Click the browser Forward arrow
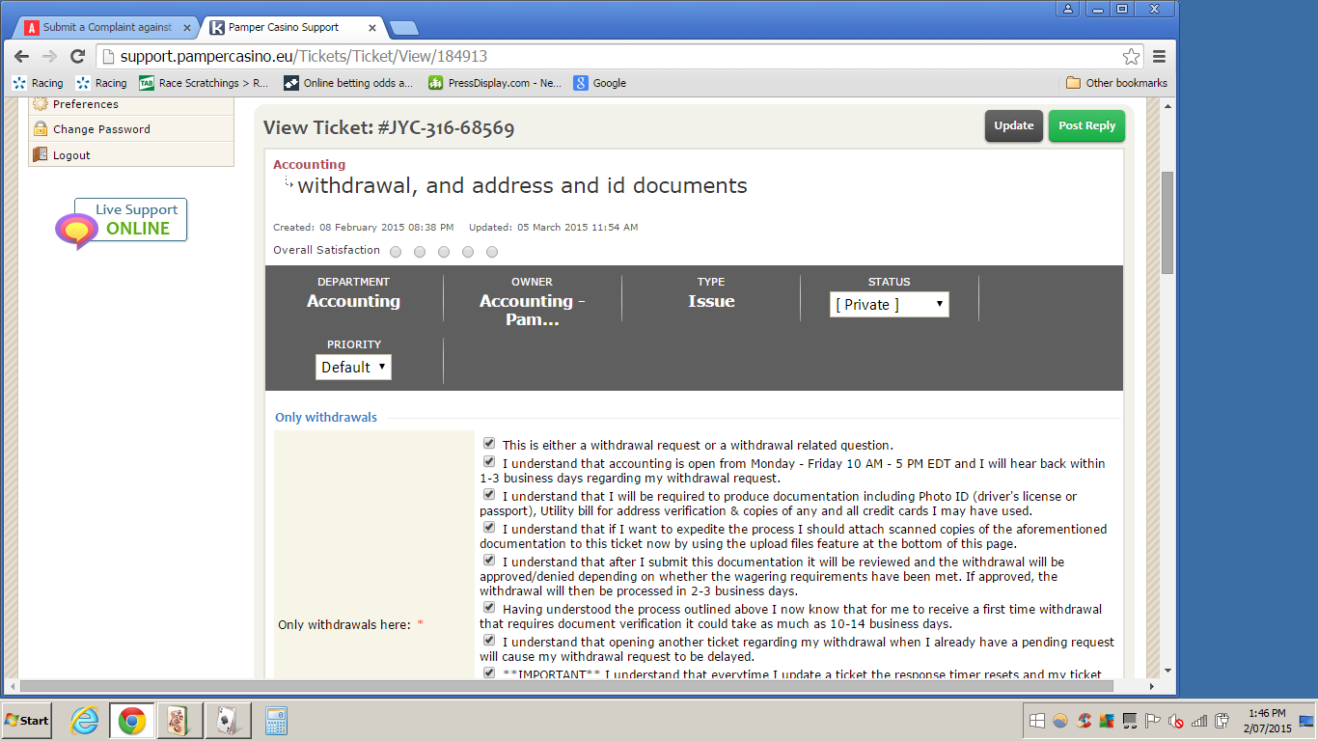Image resolution: width=1318 pixels, height=741 pixels. (49, 56)
